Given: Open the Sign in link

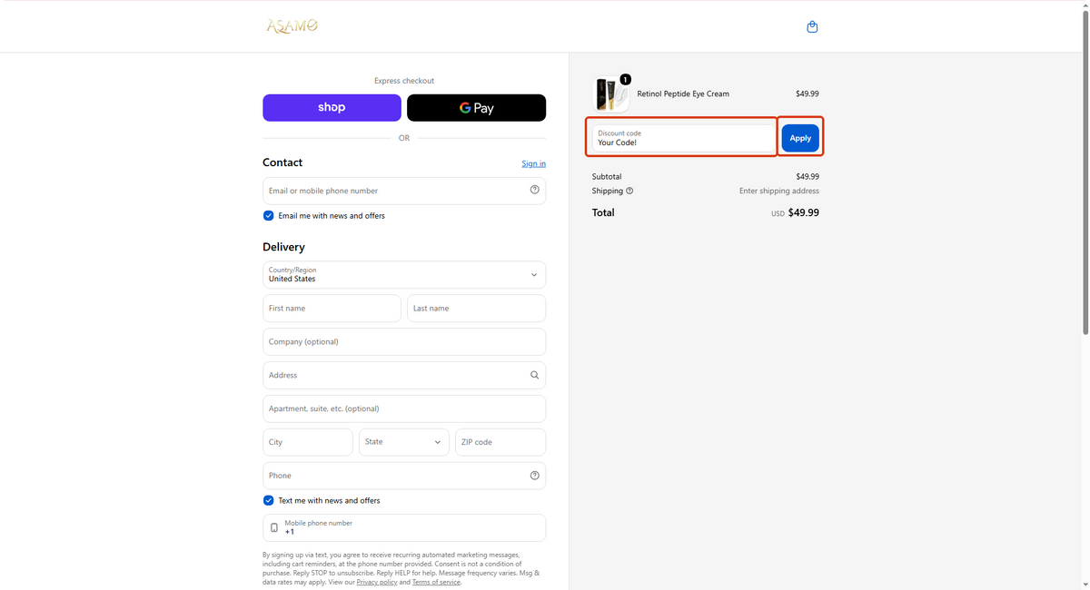Looking at the screenshot, I should pyautogui.click(x=534, y=163).
